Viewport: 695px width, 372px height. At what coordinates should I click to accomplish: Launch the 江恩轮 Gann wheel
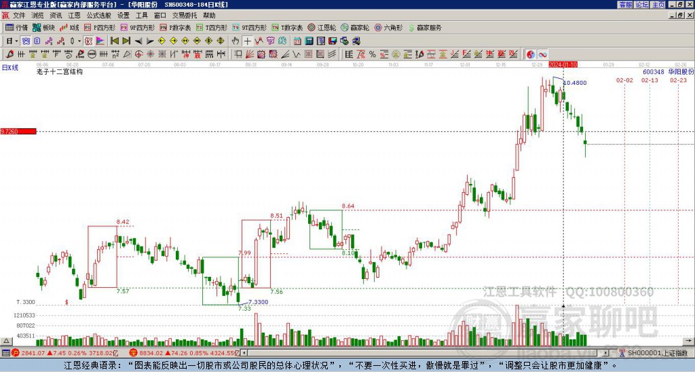click(x=322, y=27)
